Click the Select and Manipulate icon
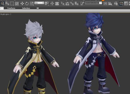Screen dimensions: 130x94 click(x=52, y=4)
